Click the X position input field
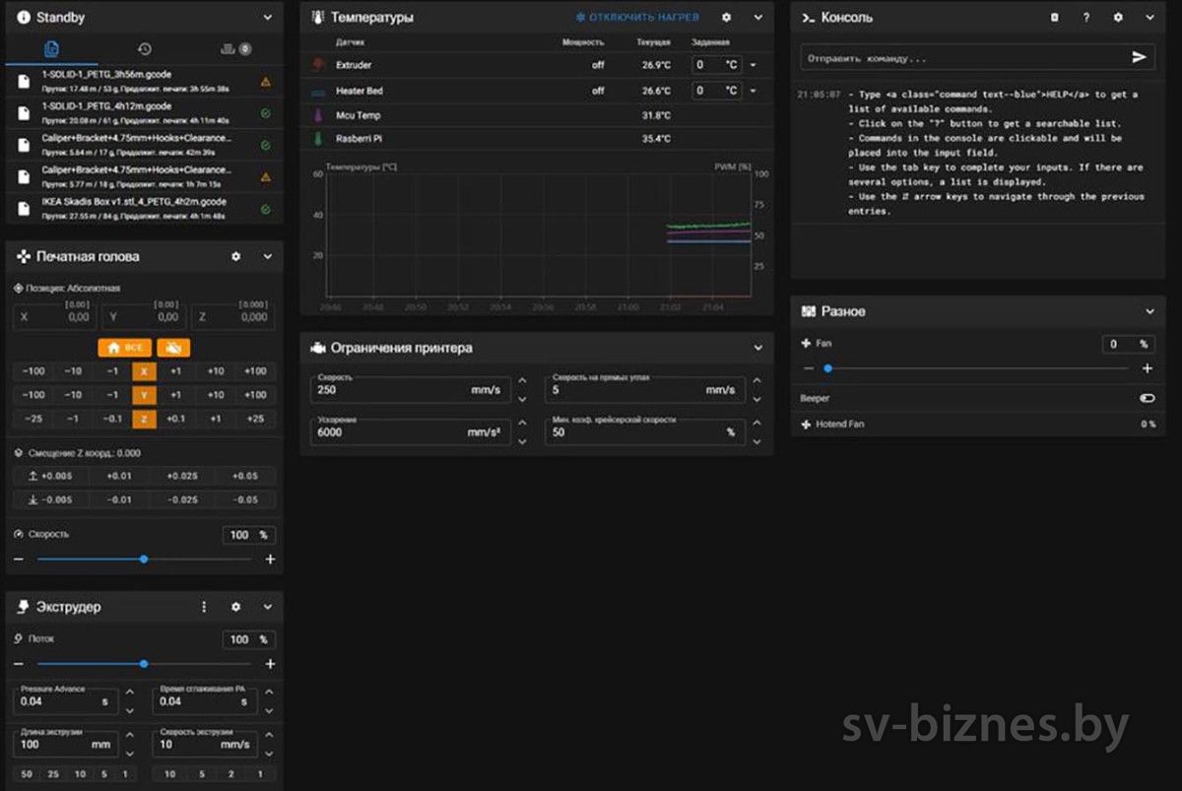This screenshot has width=1182, height=791. pyautogui.click(x=55, y=317)
